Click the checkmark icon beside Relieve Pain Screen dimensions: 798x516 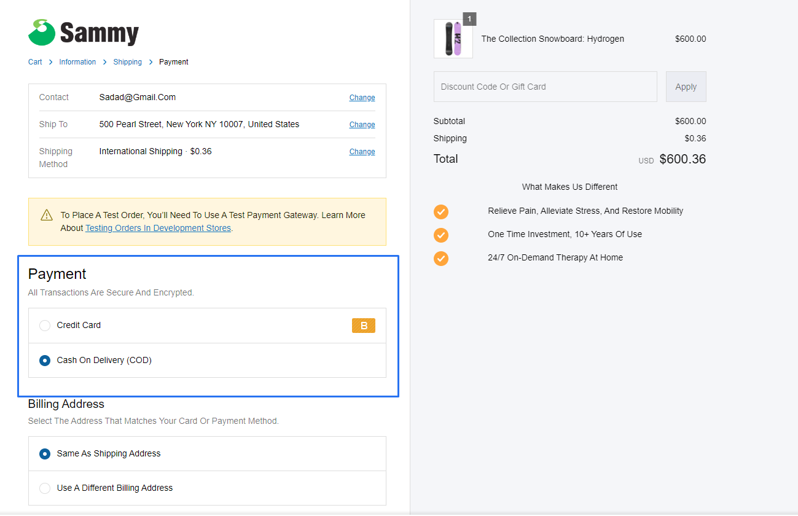coord(440,211)
